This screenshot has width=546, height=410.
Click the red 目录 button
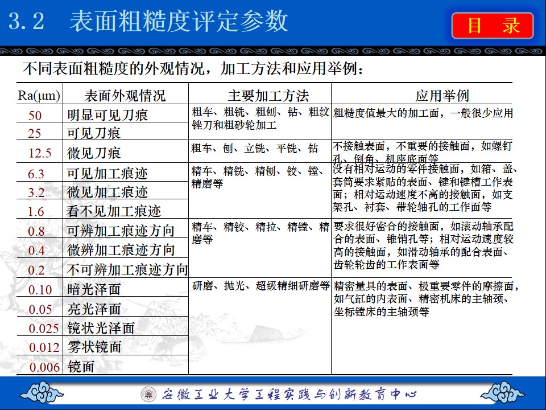tap(493, 26)
